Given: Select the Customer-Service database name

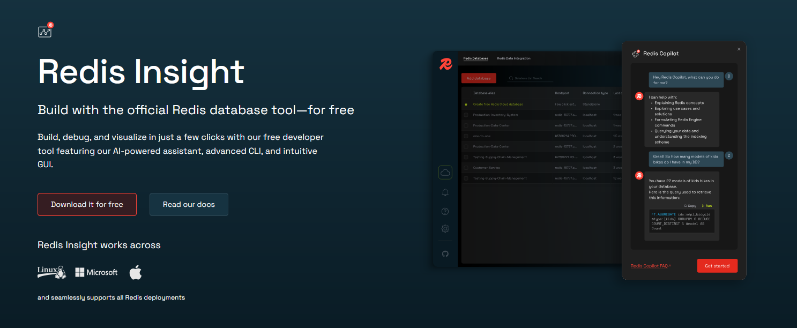Looking at the screenshot, I should [x=487, y=167].
